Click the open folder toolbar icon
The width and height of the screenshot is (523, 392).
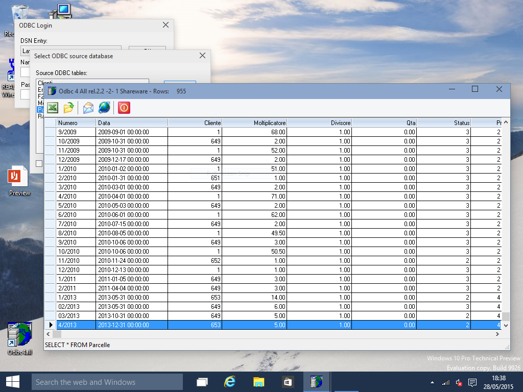click(68, 108)
